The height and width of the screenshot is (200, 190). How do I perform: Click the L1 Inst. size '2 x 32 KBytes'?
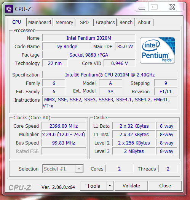coord(134,135)
